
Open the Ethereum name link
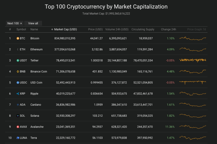36,49
